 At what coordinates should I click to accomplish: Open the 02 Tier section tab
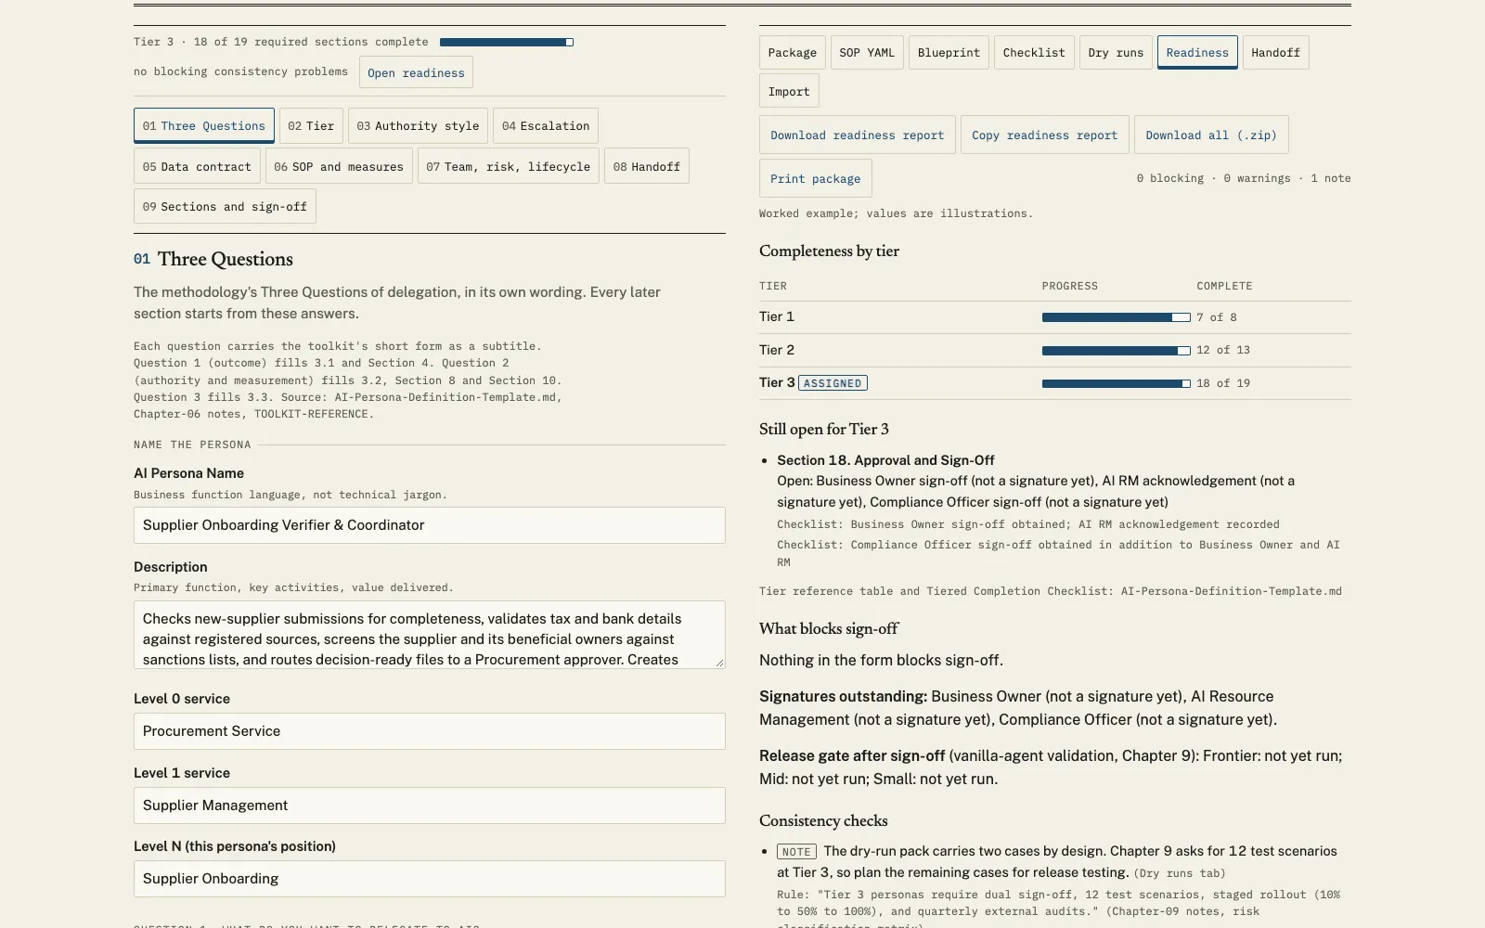click(x=311, y=126)
